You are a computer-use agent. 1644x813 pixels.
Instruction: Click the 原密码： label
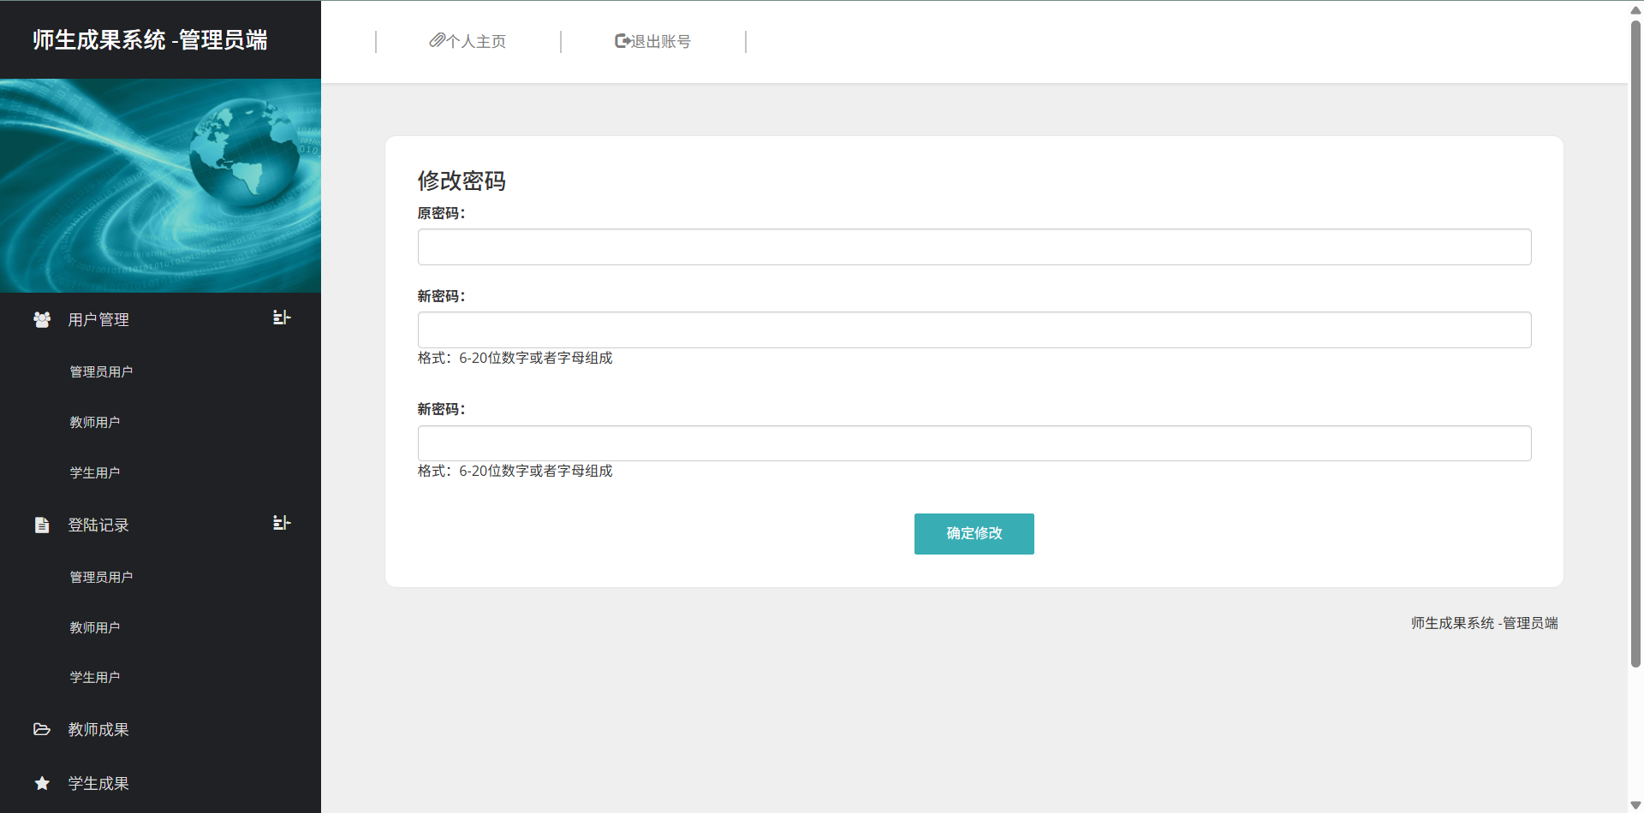441,213
